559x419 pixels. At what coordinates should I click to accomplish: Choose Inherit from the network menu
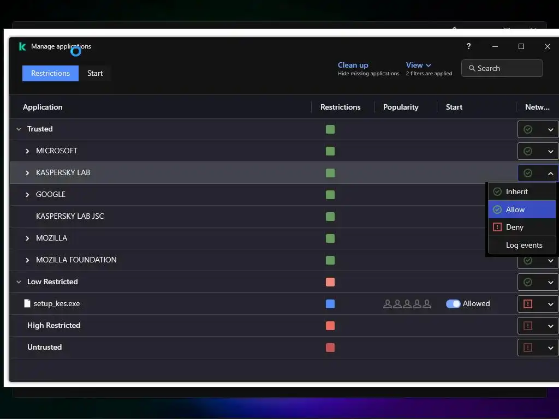[x=522, y=191]
